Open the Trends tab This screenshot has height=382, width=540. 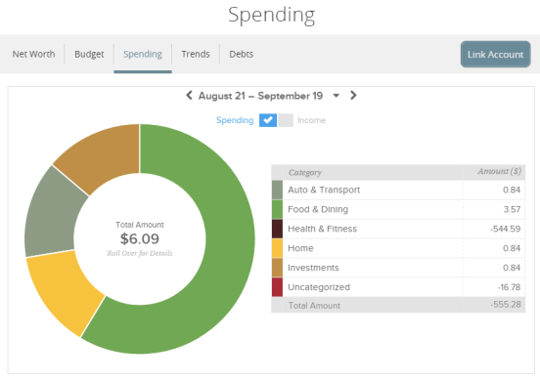(196, 54)
